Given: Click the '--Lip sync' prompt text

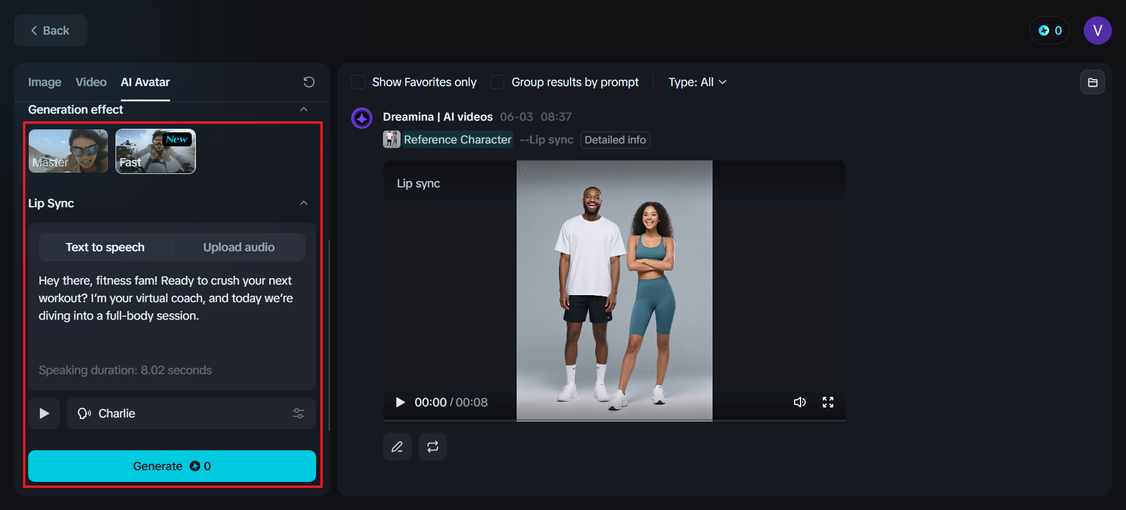Looking at the screenshot, I should coord(547,140).
